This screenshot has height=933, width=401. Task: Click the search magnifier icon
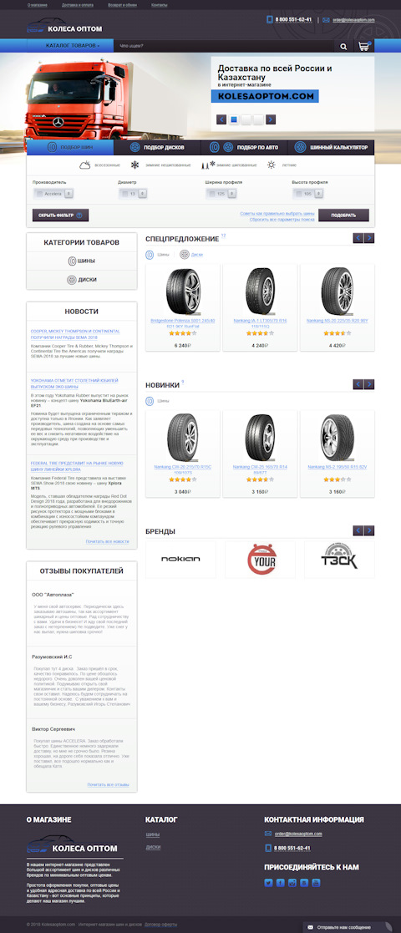pyautogui.click(x=344, y=46)
